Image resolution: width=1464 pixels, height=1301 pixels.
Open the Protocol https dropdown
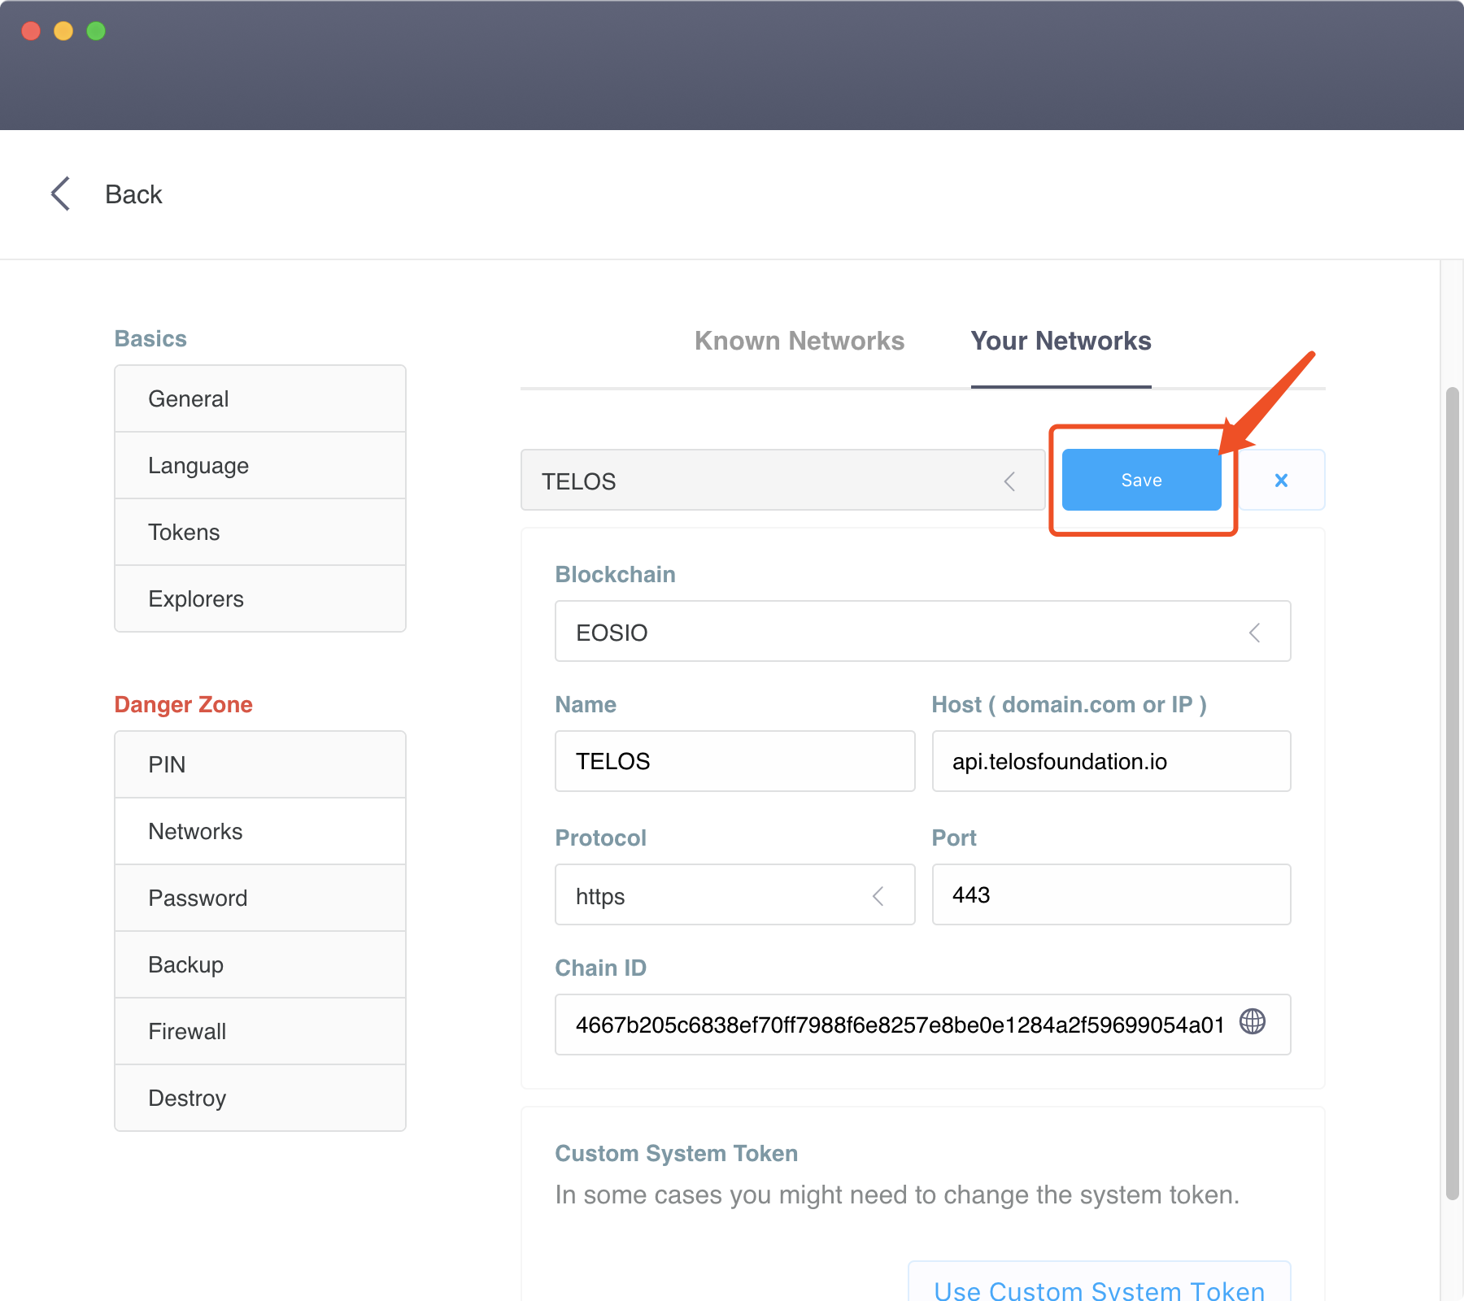point(734,895)
